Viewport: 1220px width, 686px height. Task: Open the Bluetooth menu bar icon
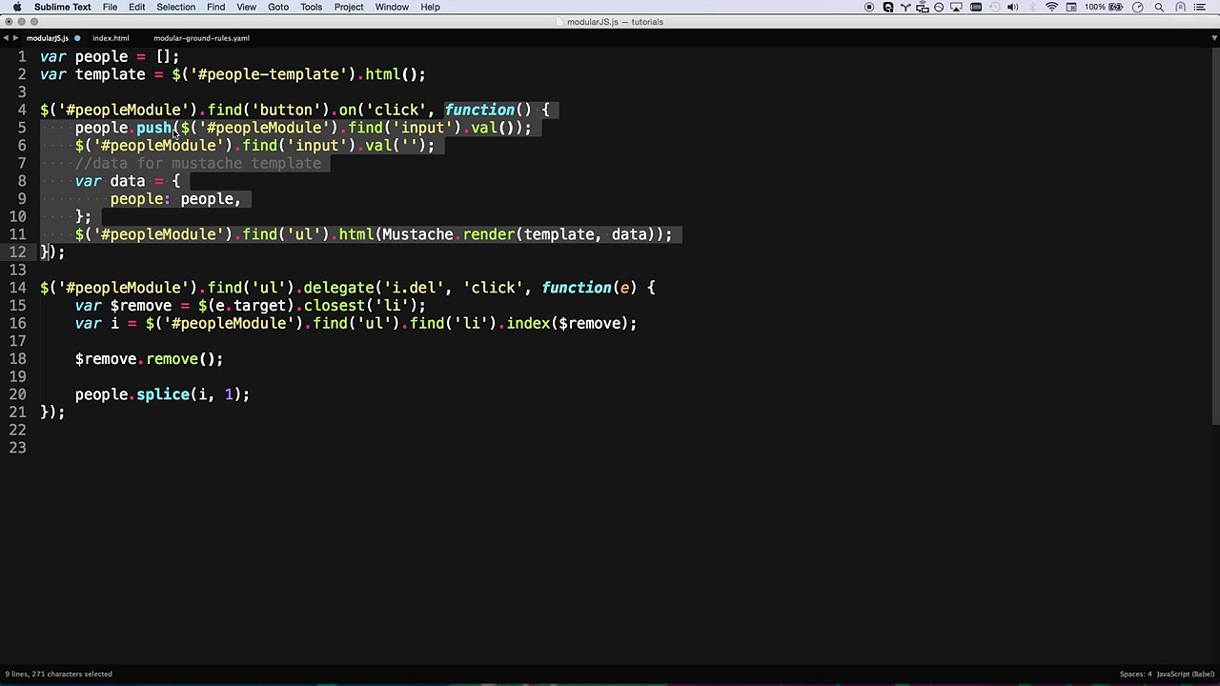pyautogui.click(x=1032, y=7)
